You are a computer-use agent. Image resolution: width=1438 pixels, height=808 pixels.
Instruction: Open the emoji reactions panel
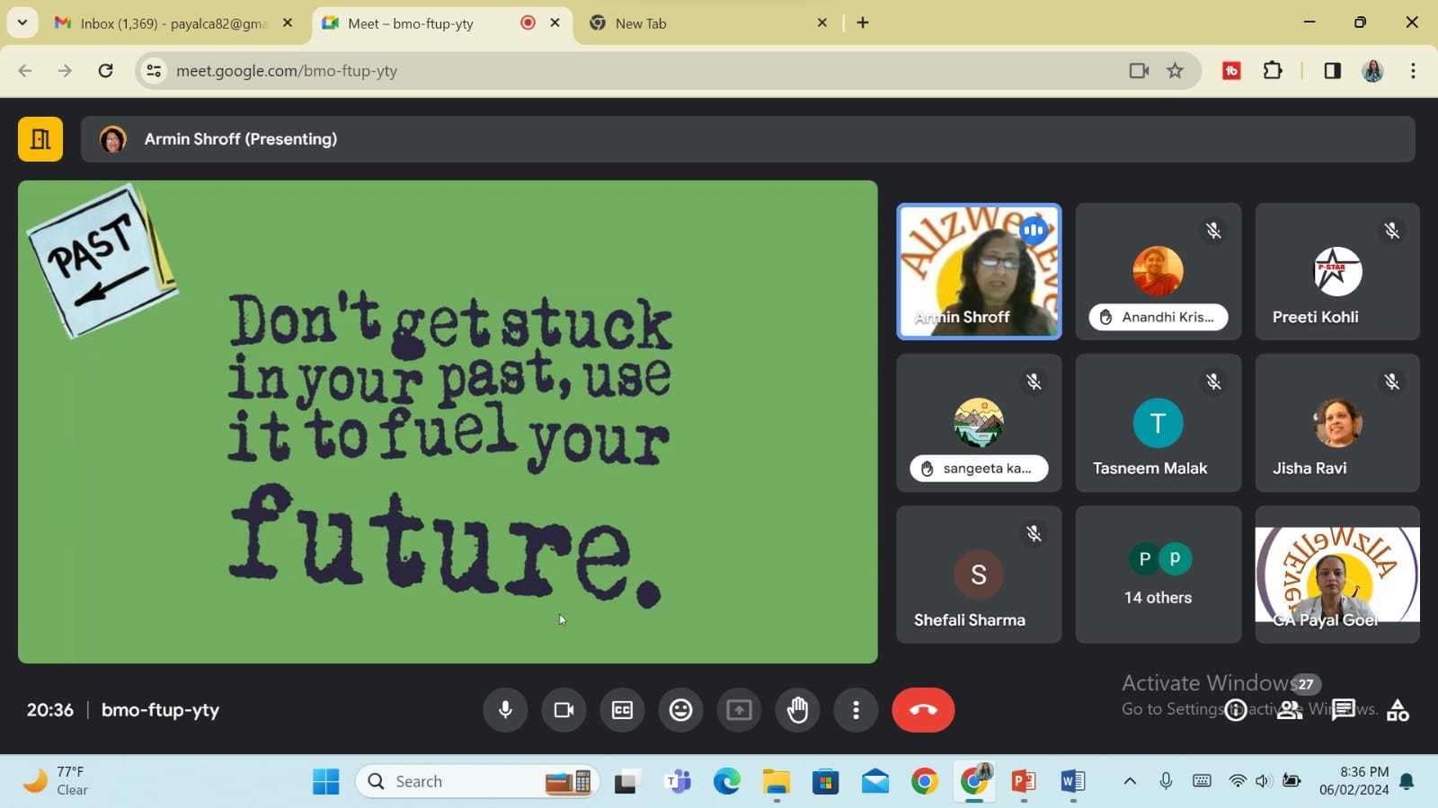(680, 710)
